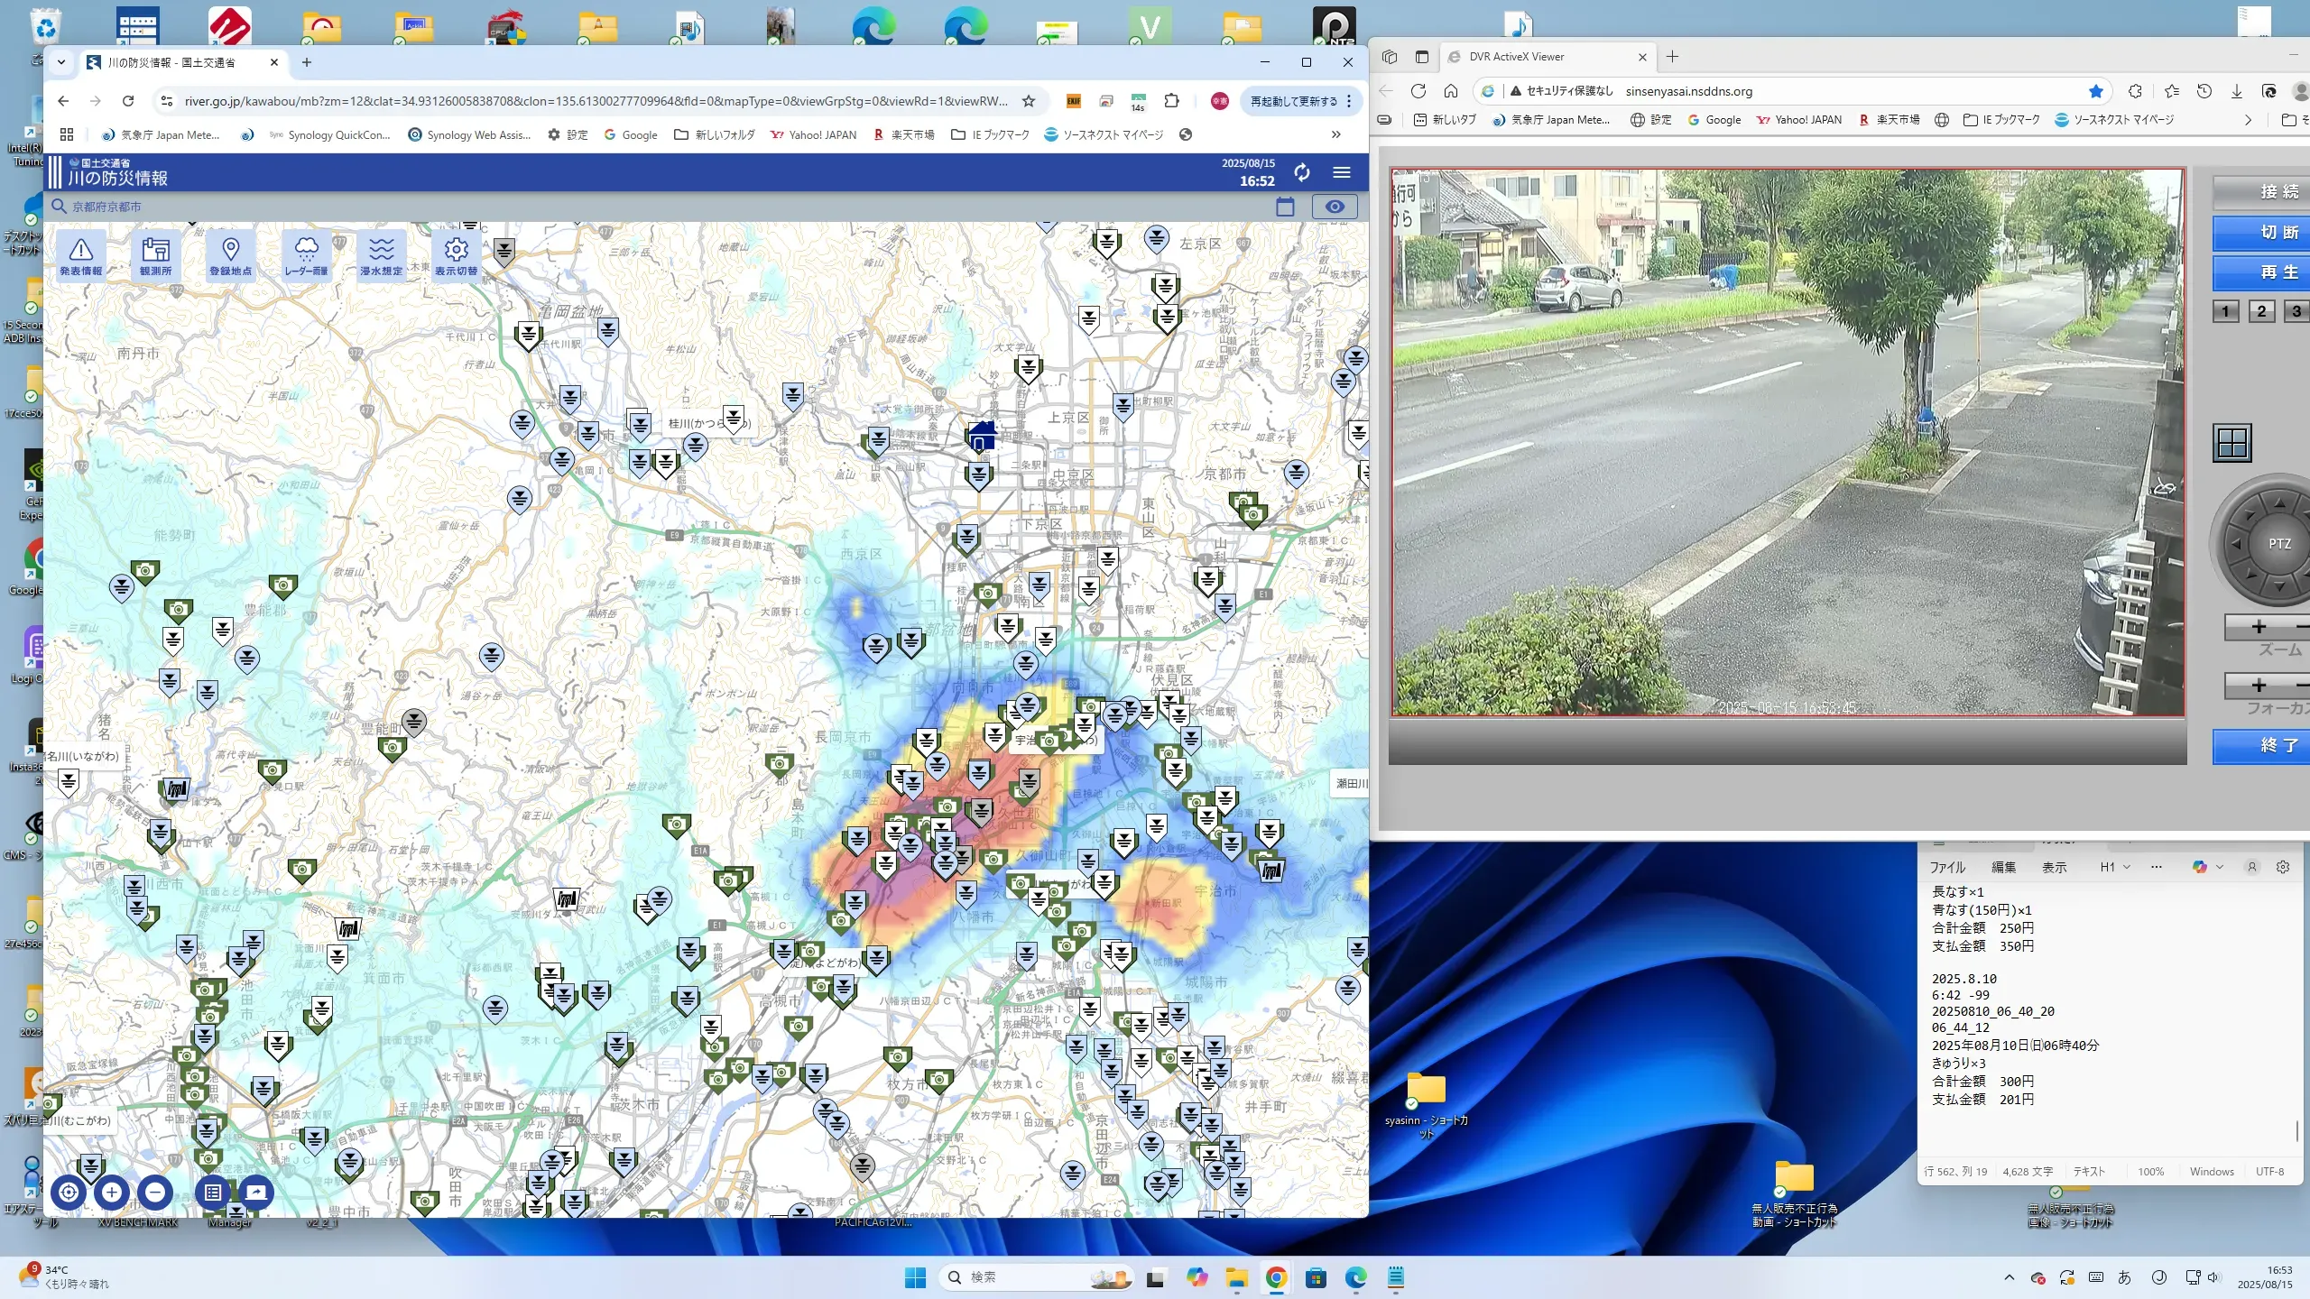Click the zoom plus control under PTZ
The height and width of the screenshot is (1299, 2310).
[x=2258, y=627]
